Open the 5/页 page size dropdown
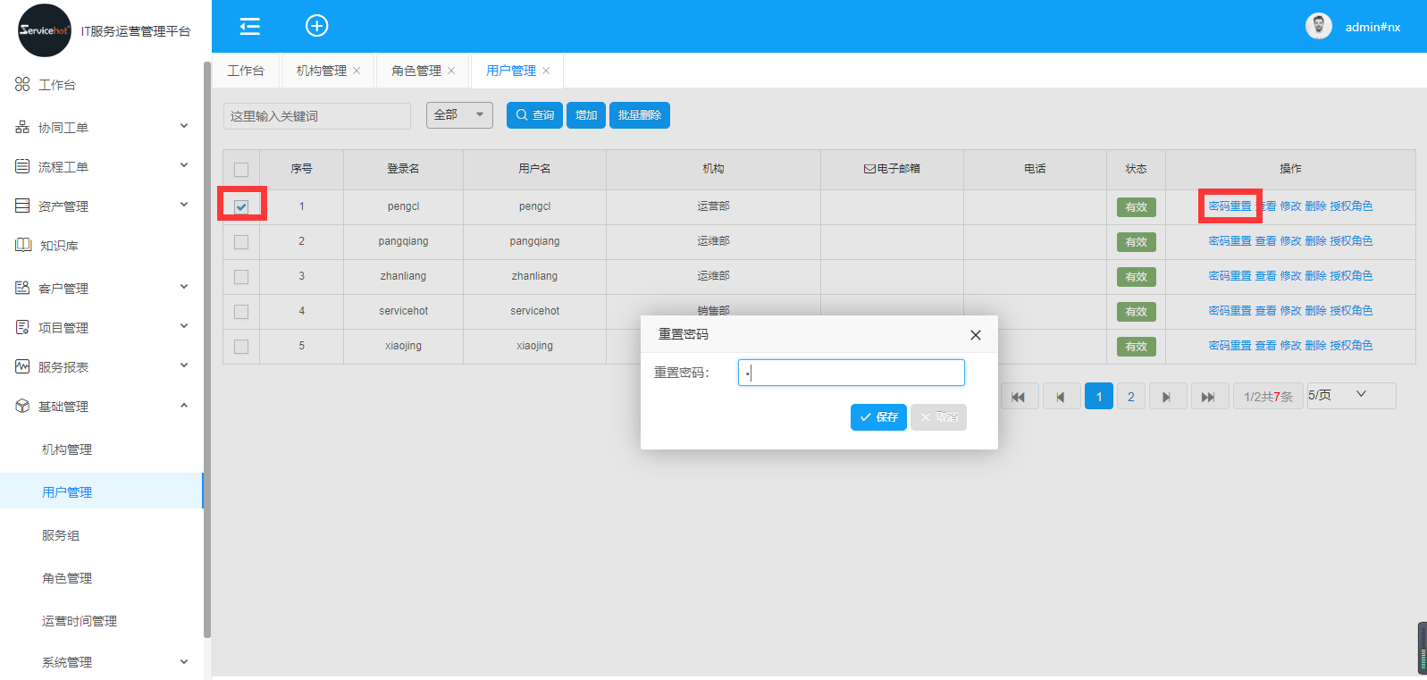The image size is (1427, 680). [1350, 395]
